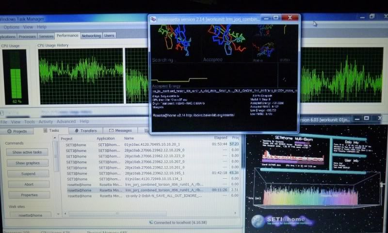Image resolution: width=388 pixels, height=233 pixels.
Task: Click the Messages tab envelope icon
Action: (x=111, y=131)
